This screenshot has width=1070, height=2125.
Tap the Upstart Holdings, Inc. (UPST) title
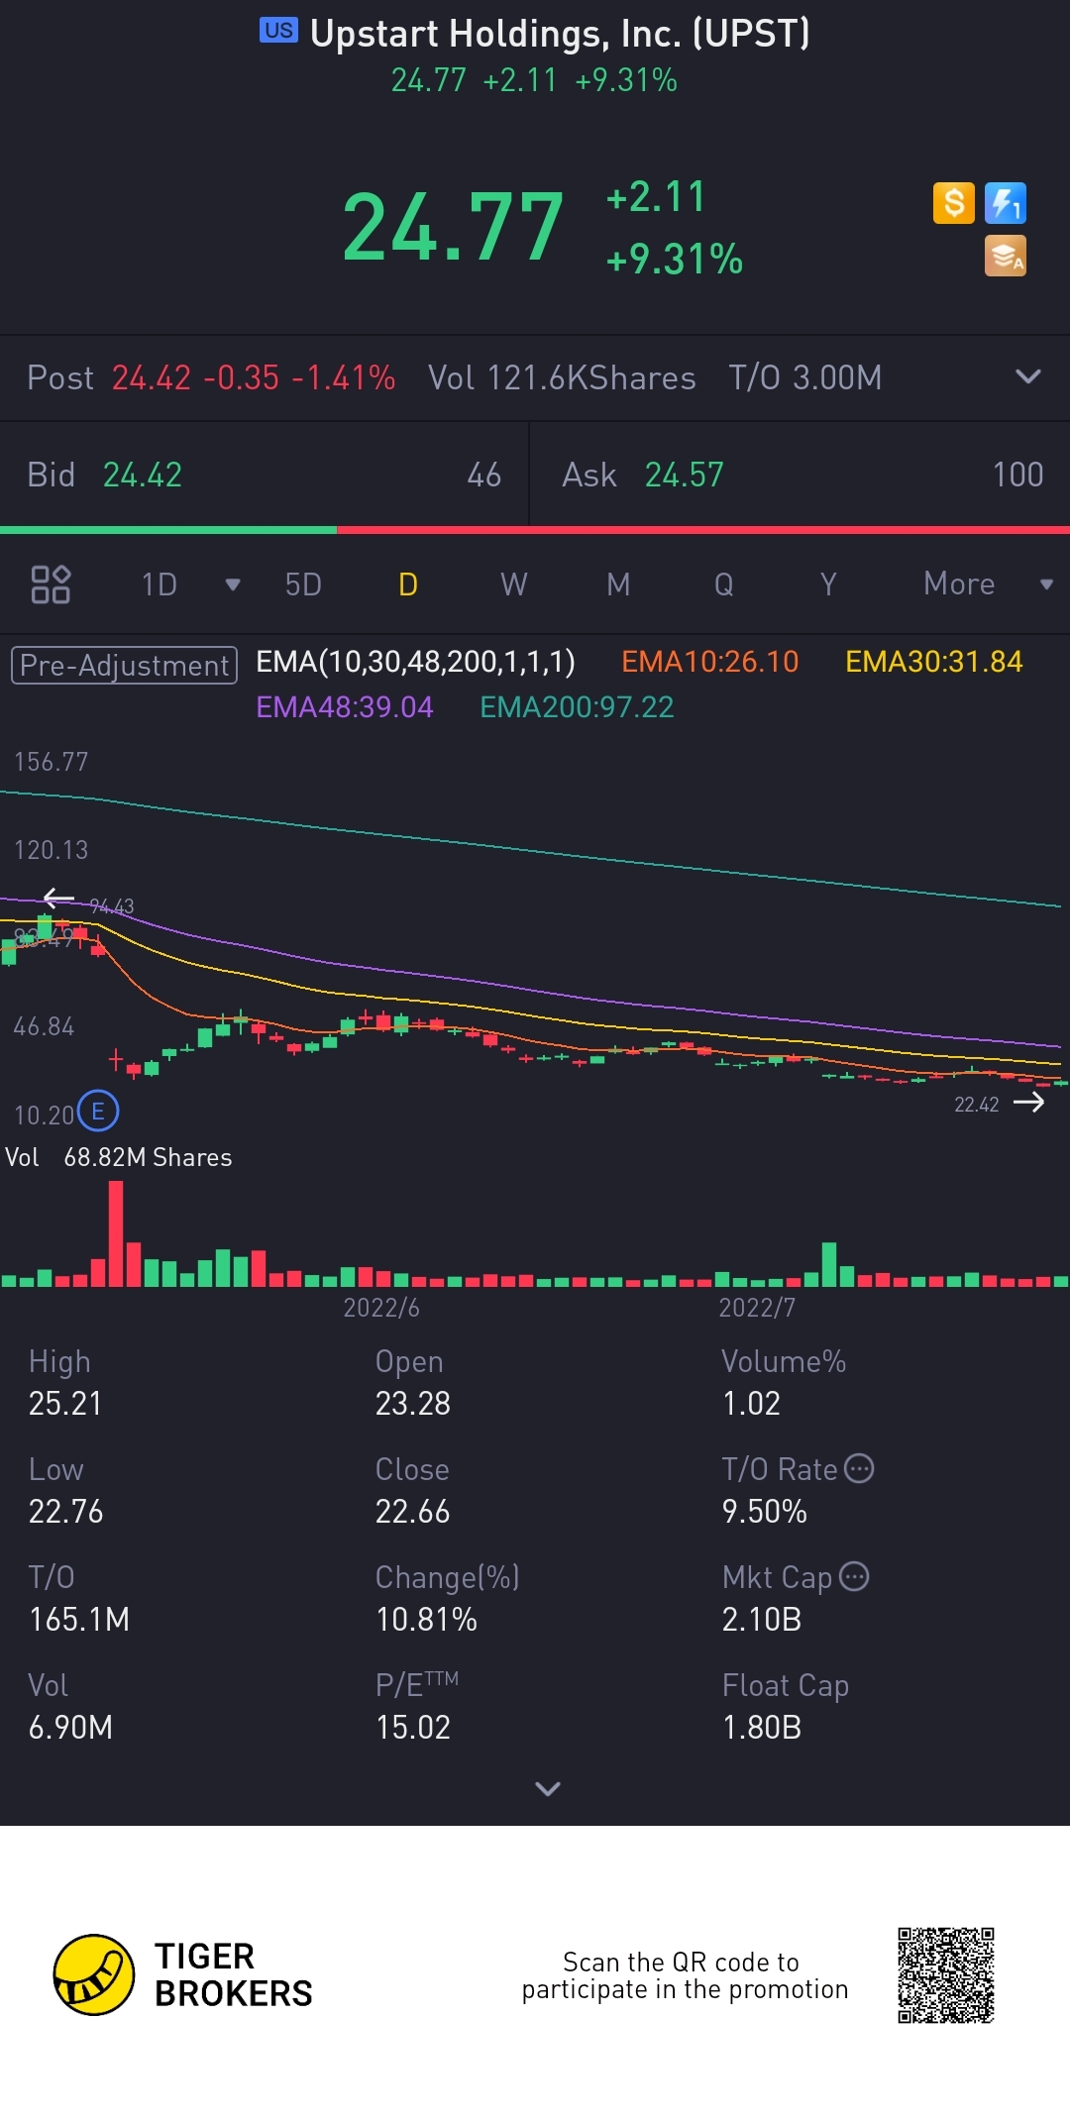(560, 34)
